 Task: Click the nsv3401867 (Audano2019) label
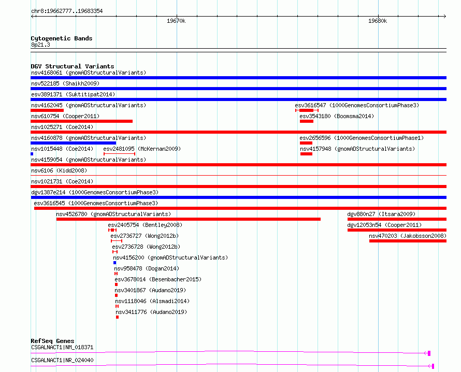(150, 290)
